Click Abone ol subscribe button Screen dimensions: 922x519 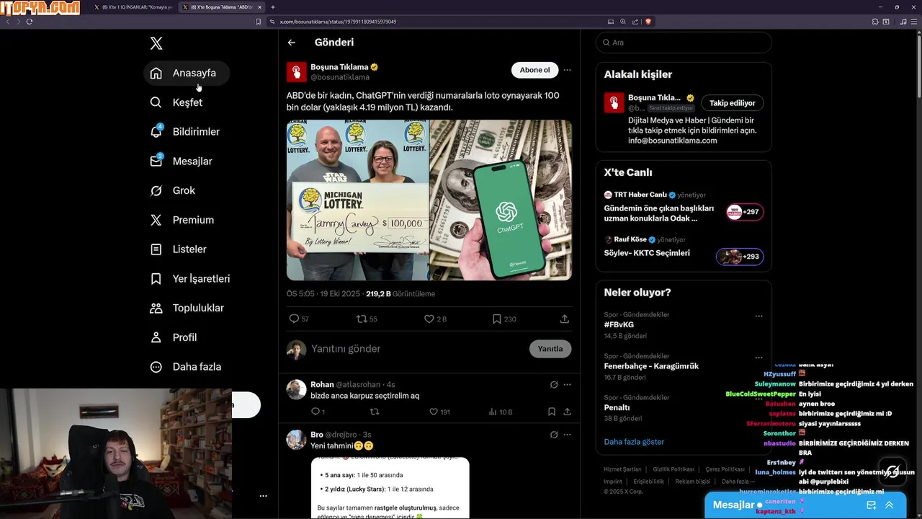click(x=534, y=70)
